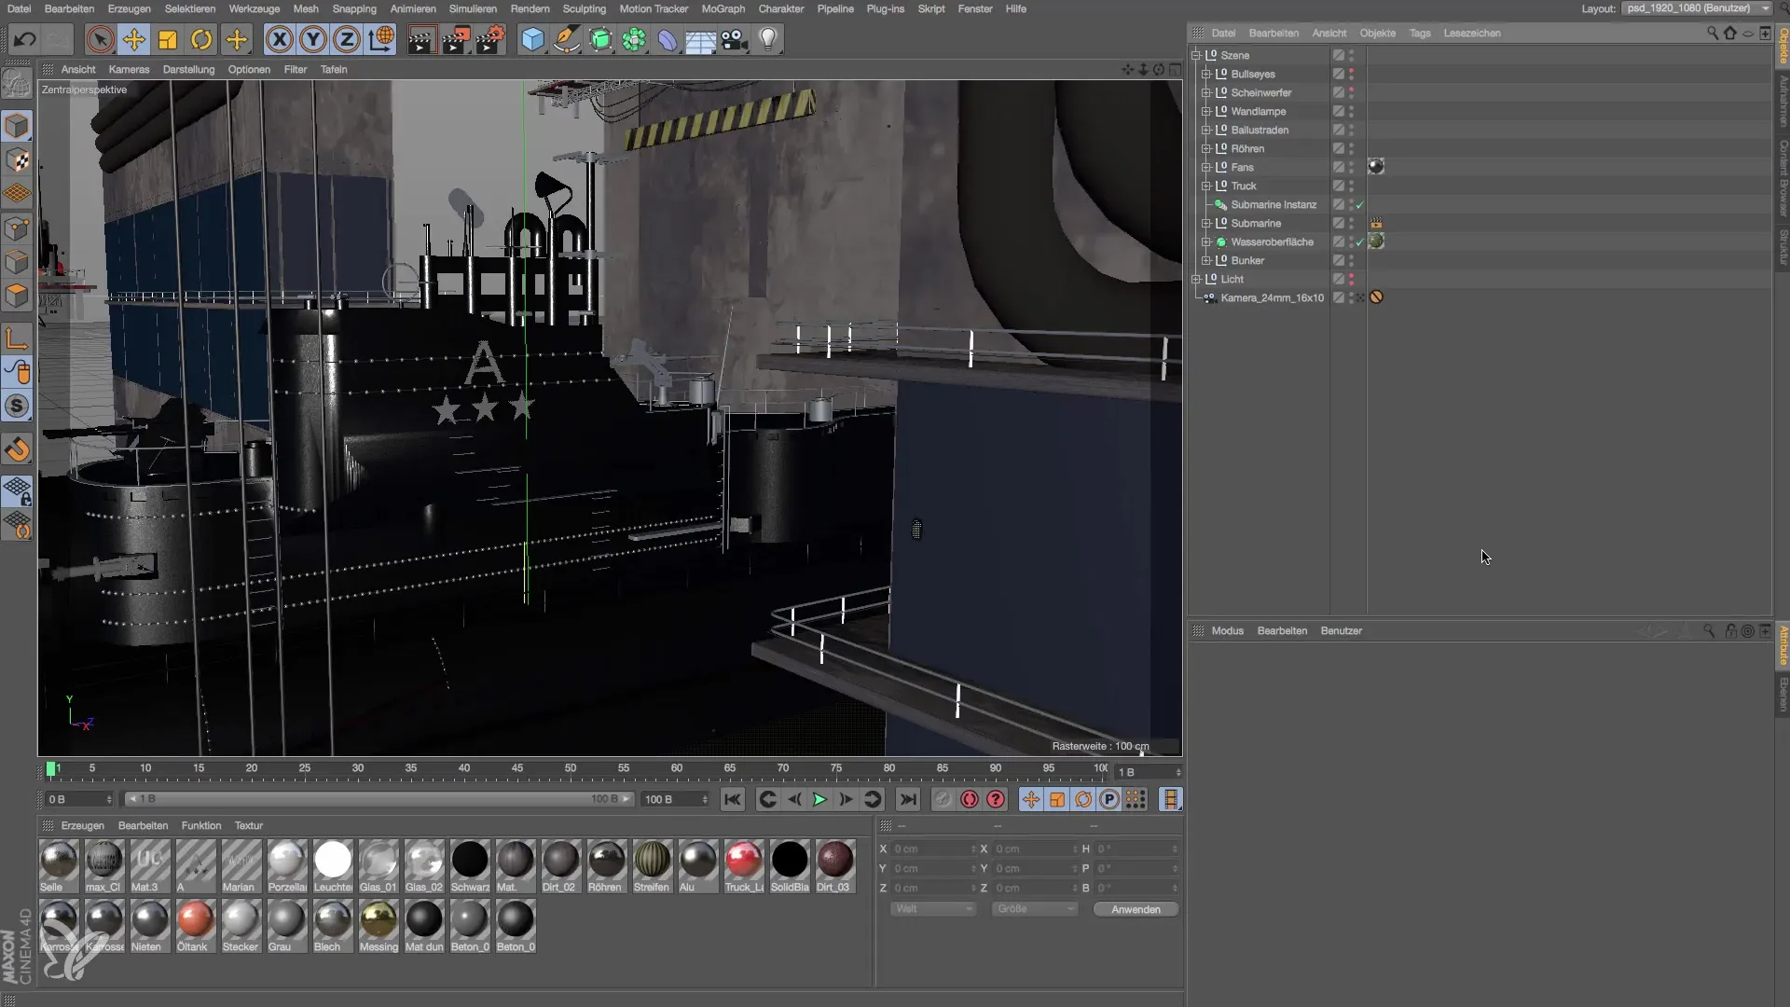Image resolution: width=1790 pixels, height=1007 pixels.
Task: Open viewport Filter menu
Action: point(296,69)
